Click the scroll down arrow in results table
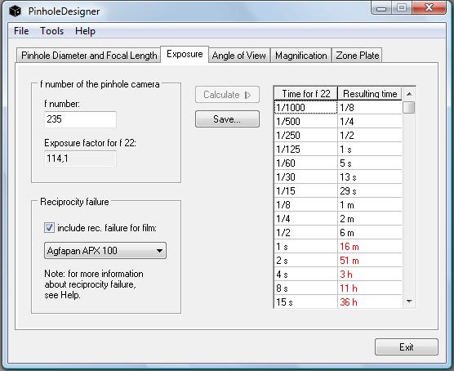The image size is (454, 371). pyautogui.click(x=409, y=302)
